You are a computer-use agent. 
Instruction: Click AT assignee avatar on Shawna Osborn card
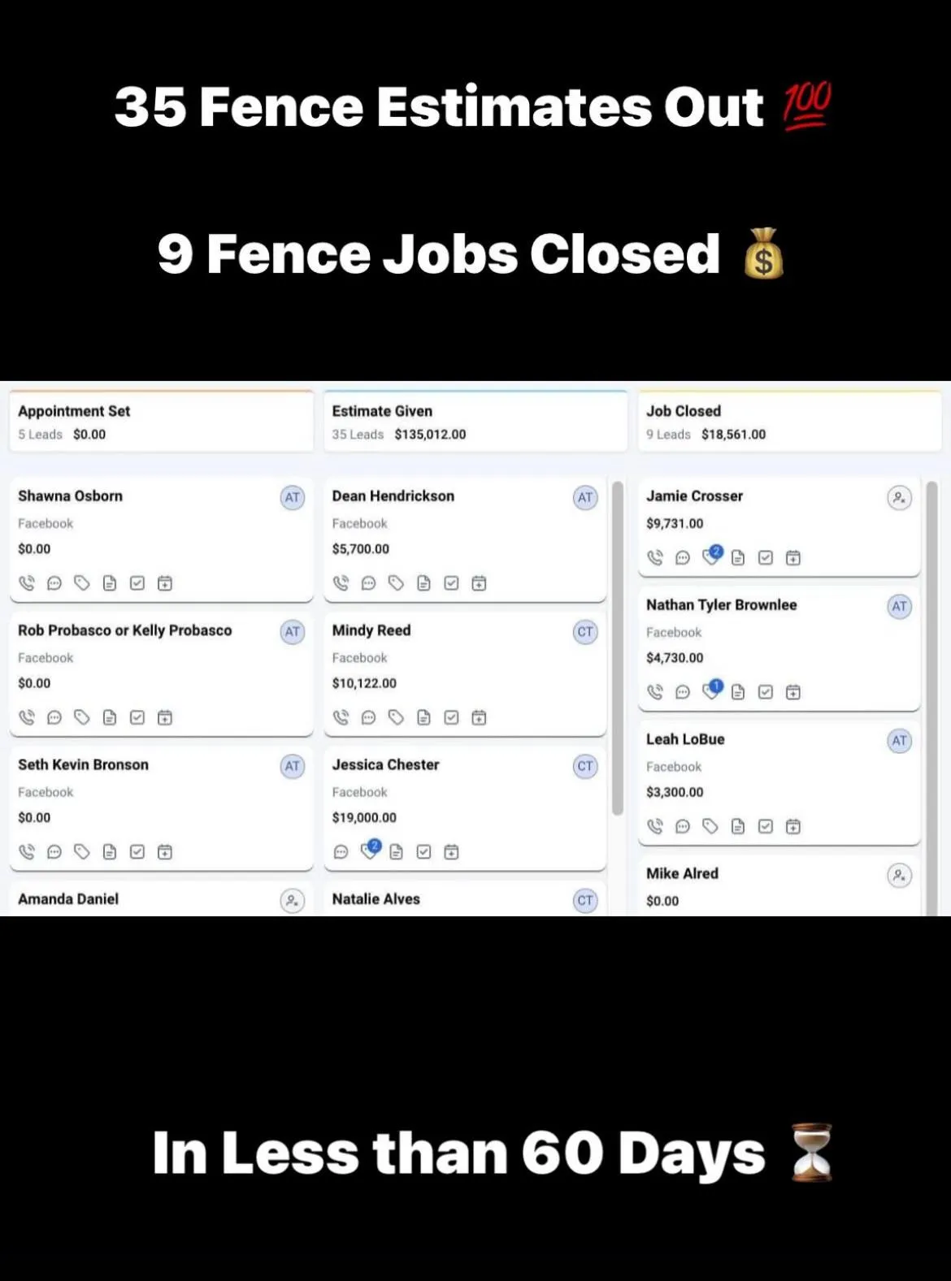[292, 497]
